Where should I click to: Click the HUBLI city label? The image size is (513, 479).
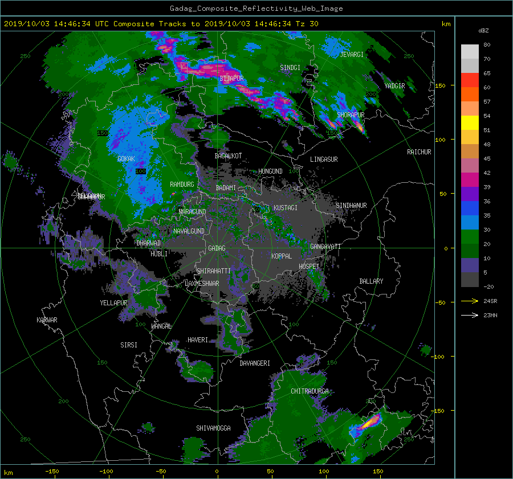(x=159, y=254)
